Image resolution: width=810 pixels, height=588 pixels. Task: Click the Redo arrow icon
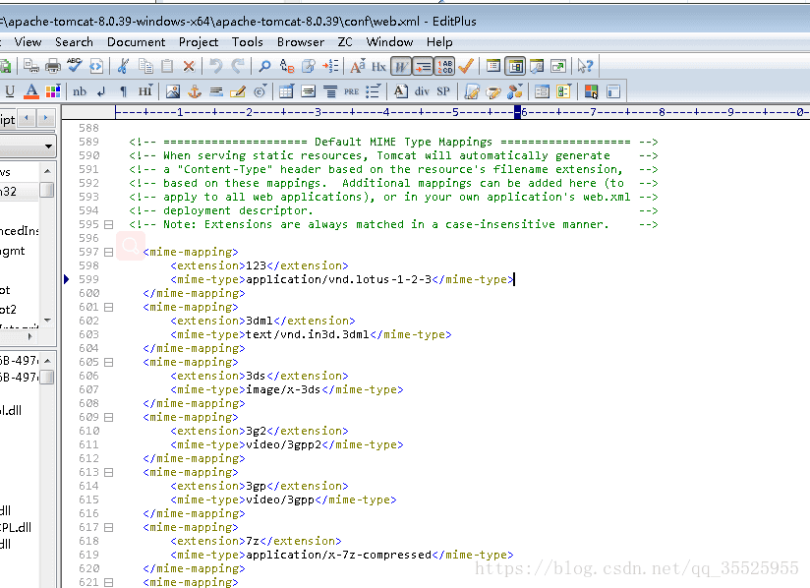[238, 66]
